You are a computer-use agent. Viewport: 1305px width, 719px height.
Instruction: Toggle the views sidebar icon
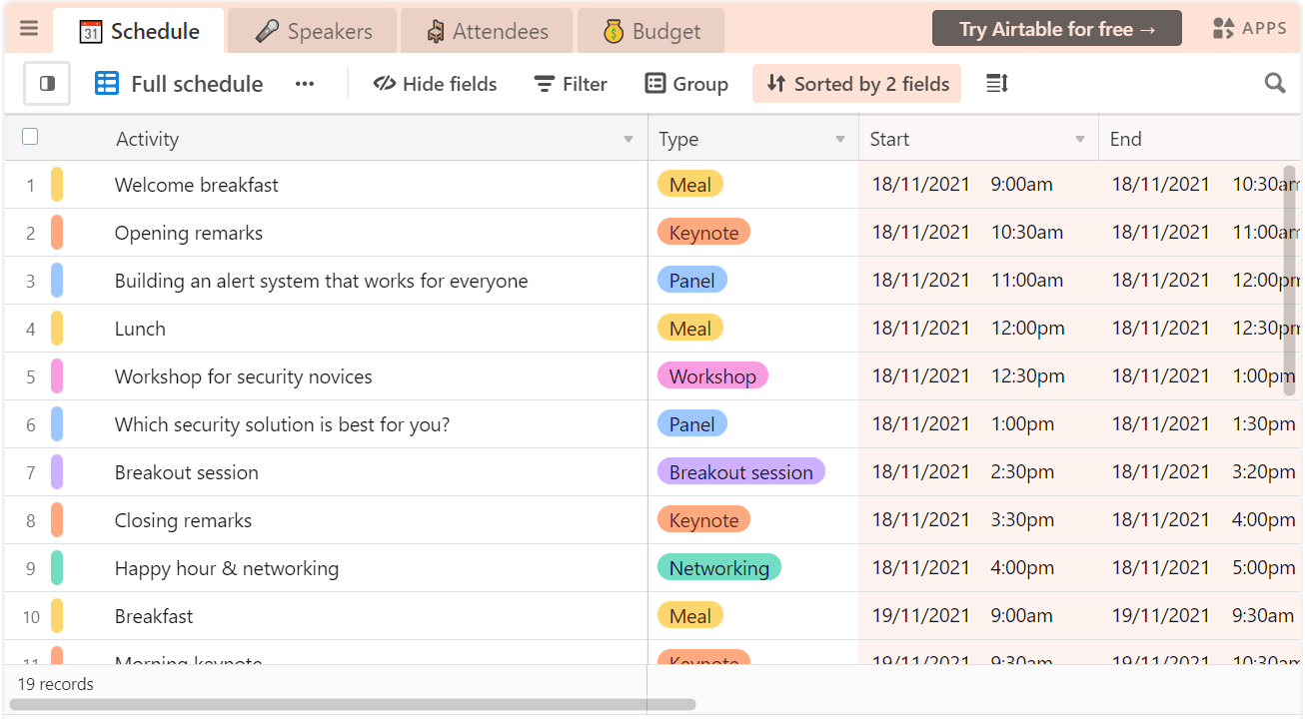pyautogui.click(x=47, y=84)
